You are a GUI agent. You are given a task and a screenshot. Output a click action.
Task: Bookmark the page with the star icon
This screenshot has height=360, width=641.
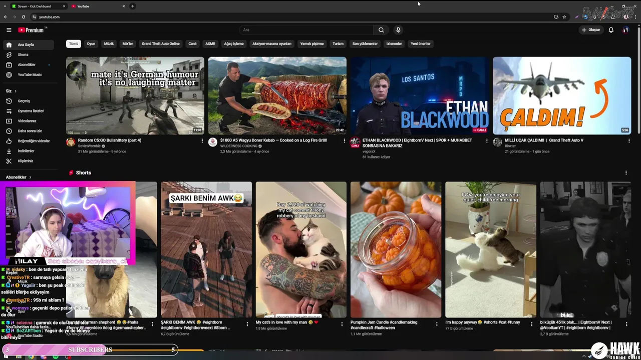click(564, 16)
